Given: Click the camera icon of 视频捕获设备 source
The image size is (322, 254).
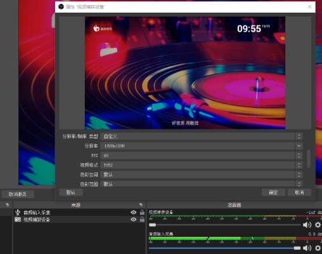Looking at the screenshot, I should pyautogui.click(x=18, y=220).
